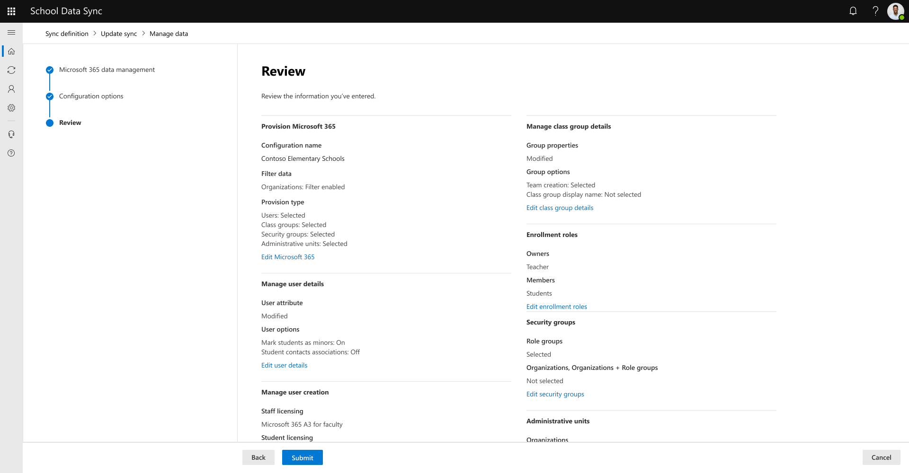Open the user profile avatar
Screen dimensions: 909x473
(896, 11)
